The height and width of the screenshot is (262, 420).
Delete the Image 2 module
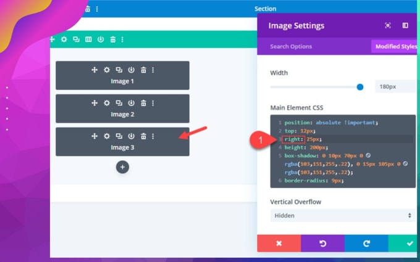(x=143, y=103)
